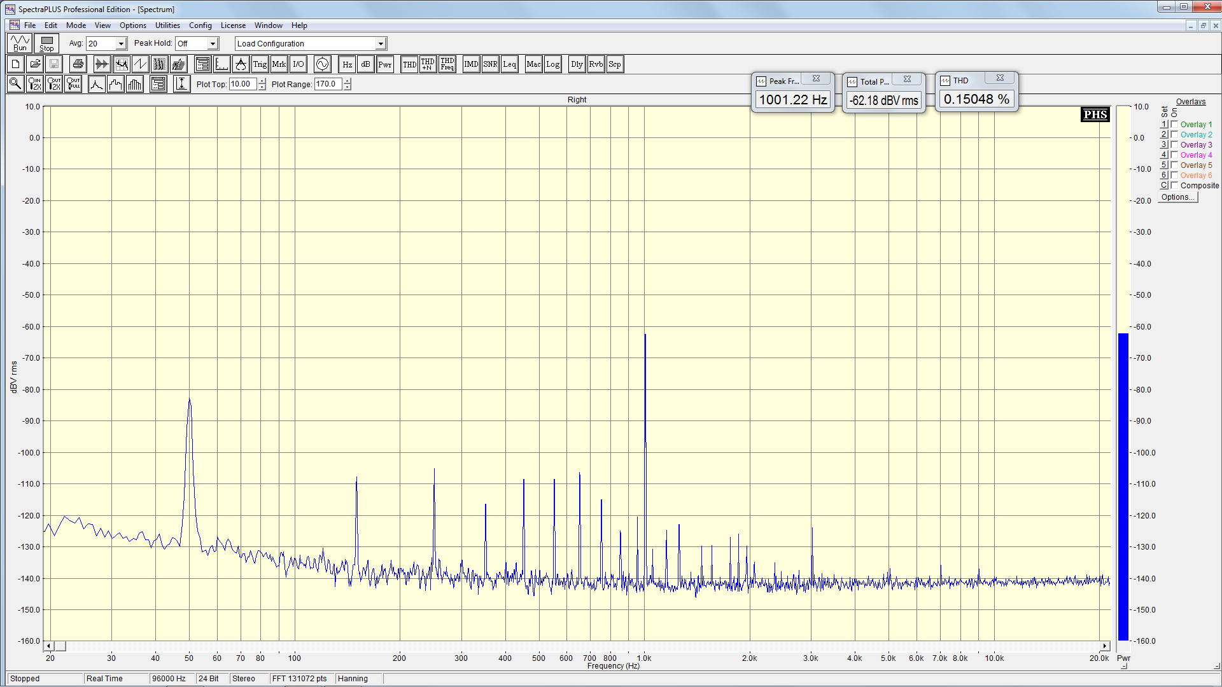Toggle the dB peak amplitude utility

[x=366, y=64]
